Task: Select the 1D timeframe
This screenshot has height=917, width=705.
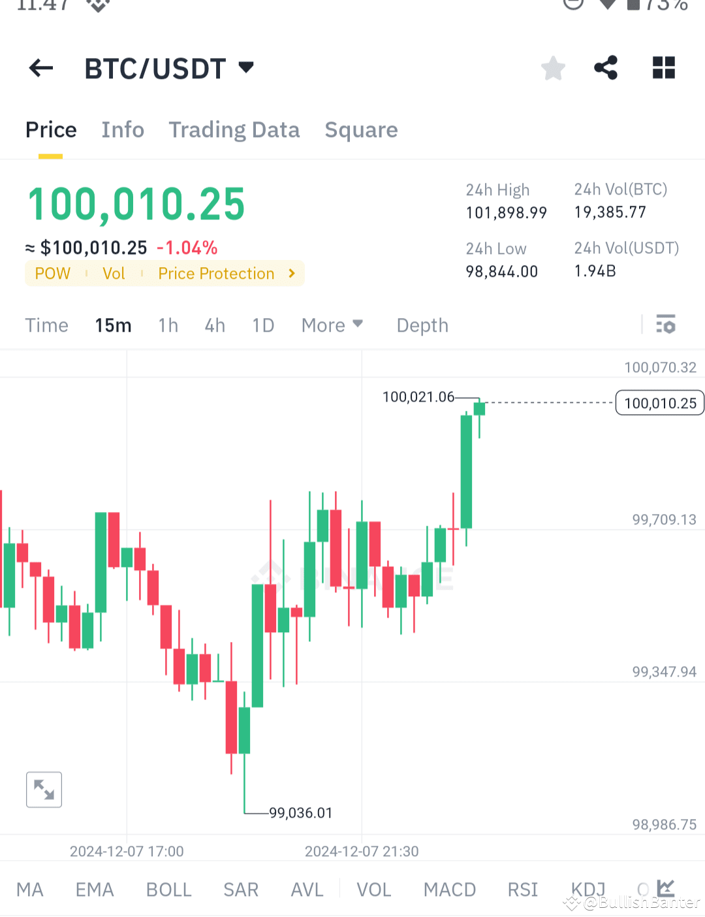Action: pos(263,325)
